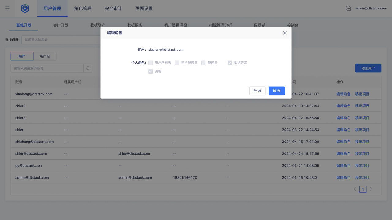Click 移出项目 for qy@dtstack.con

pos(362,166)
